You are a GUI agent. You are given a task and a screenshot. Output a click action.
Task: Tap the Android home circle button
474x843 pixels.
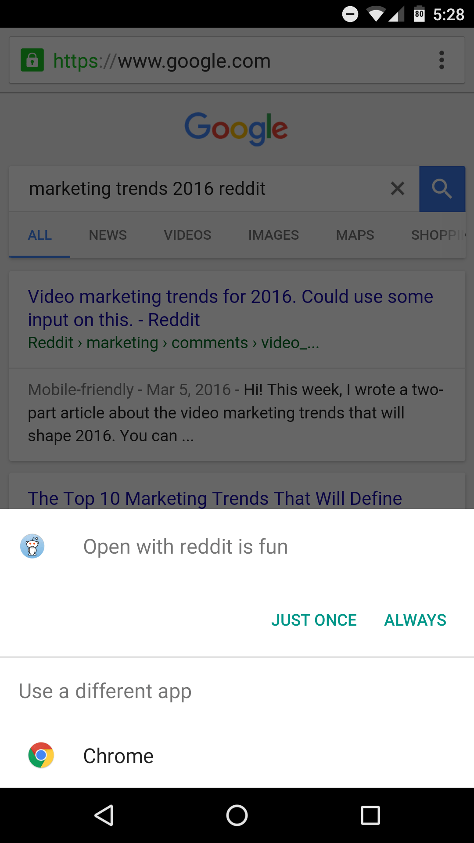tap(237, 815)
